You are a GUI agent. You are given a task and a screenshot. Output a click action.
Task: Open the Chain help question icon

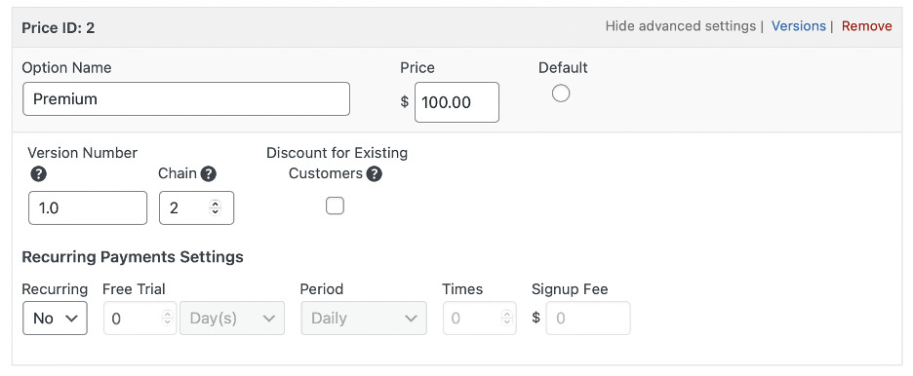tap(209, 173)
